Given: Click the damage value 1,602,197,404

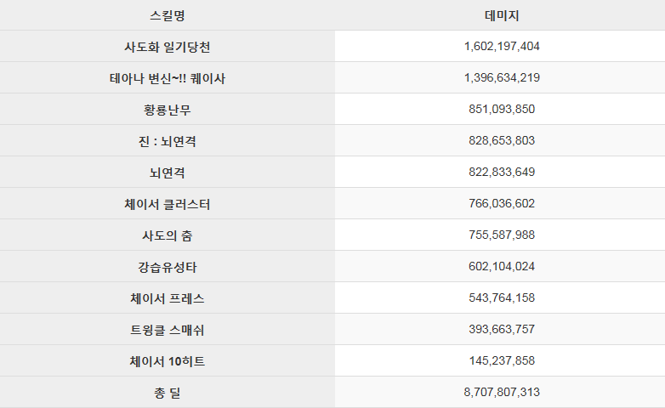Looking at the screenshot, I should pos(502,46).
